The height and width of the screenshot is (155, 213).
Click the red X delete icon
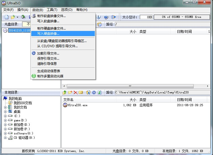[x=76, y=93]
